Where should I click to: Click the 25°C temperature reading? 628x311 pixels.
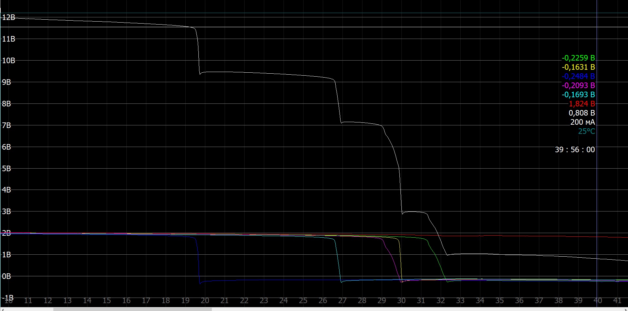[586, 131]
